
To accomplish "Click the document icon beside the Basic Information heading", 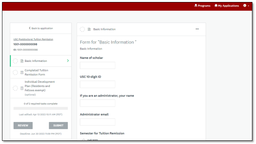I will coord(89,29).
